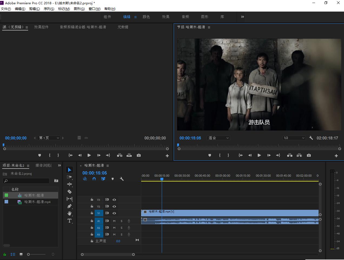Screen dimensions: 344x260
Task: Toggle snap magnet in timeline
Action: (94, 179)
